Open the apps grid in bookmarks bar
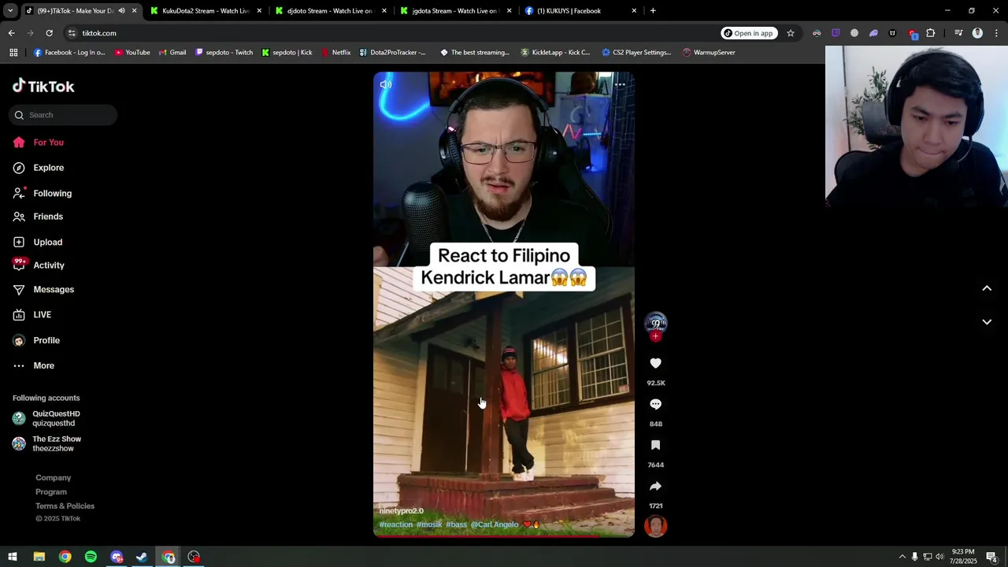Image resolution: width=1008 pixels, height=567 pixels. pos(13,53)
